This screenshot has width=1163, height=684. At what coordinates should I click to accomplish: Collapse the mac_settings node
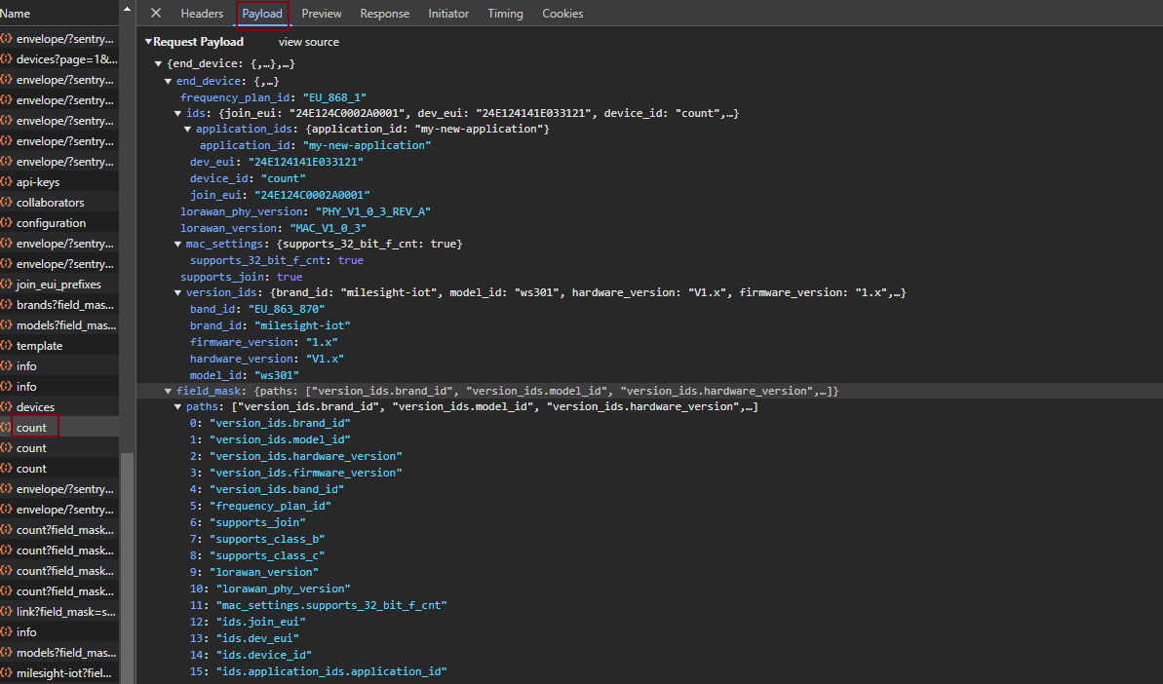177,244
